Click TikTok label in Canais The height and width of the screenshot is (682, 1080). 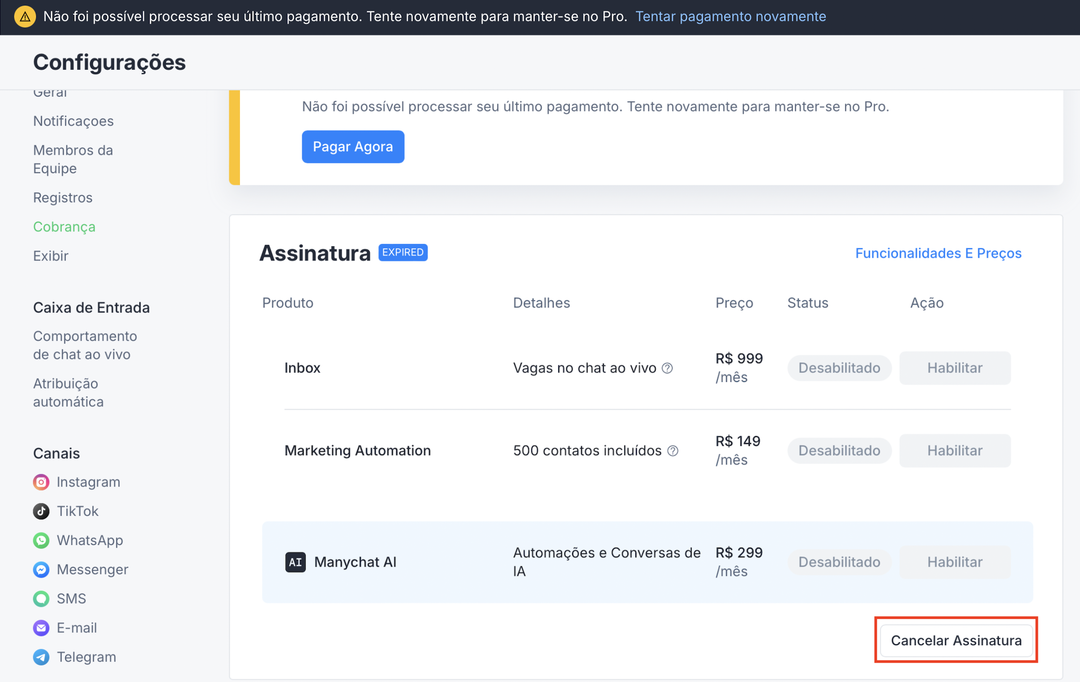click(x=77, y=511)
